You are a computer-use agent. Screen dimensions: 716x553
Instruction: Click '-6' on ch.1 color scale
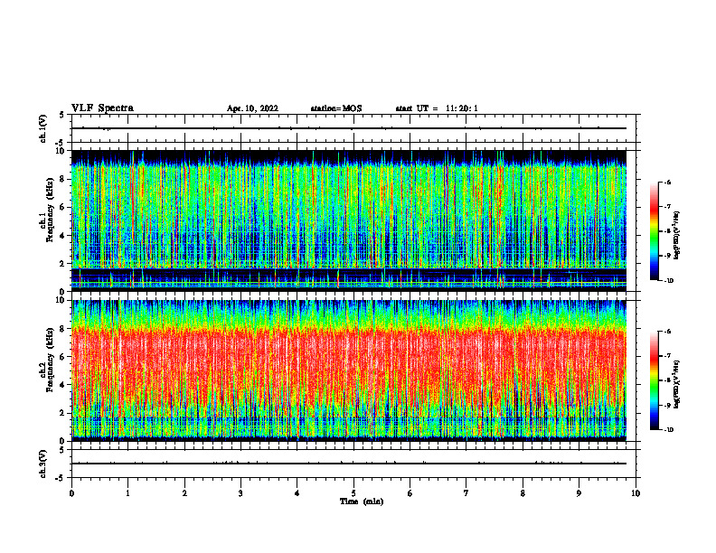[x=667, y=183]
